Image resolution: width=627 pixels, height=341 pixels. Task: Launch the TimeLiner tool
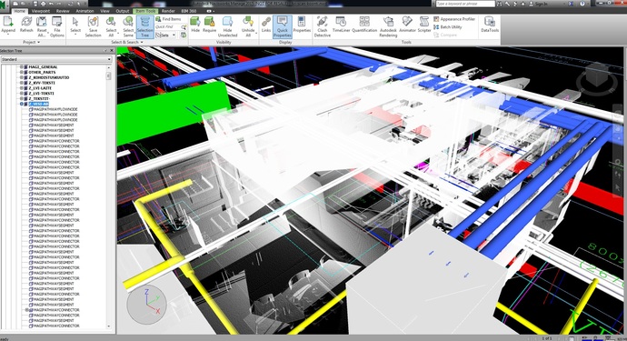coord(341,25)
